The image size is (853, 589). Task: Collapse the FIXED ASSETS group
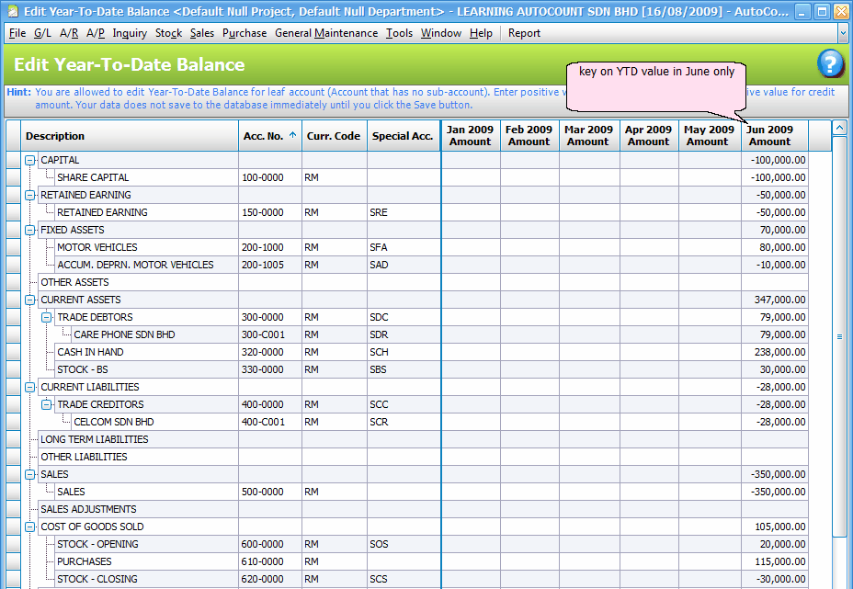click(30, 230)
